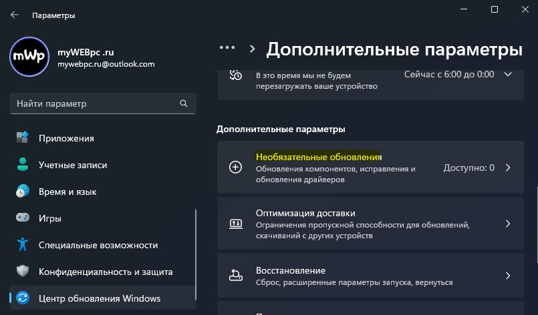Focus the 'Найти параметр' search field
This screenshot has width=538, height=315.
pos(103,103)
